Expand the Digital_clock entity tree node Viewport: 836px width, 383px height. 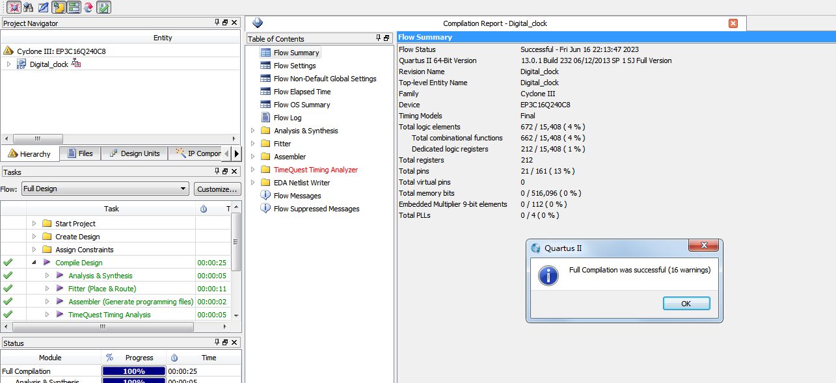(x=8, y=64)
